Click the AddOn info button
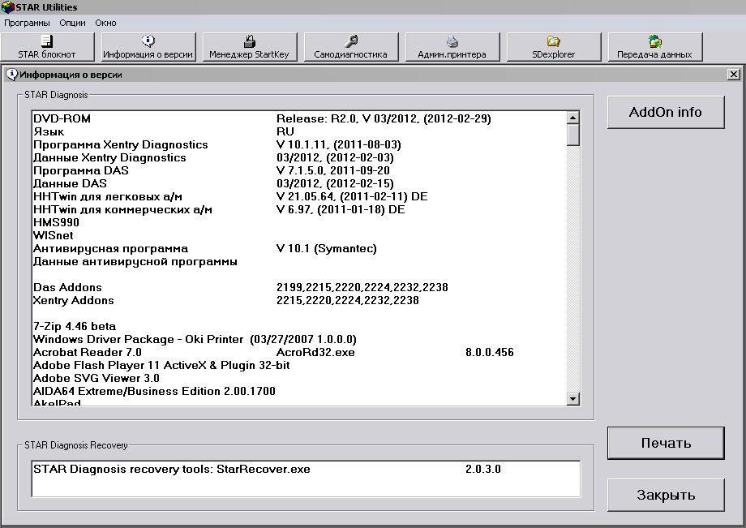The height and width of the screenshot is (528, 746). click(666, 112)
